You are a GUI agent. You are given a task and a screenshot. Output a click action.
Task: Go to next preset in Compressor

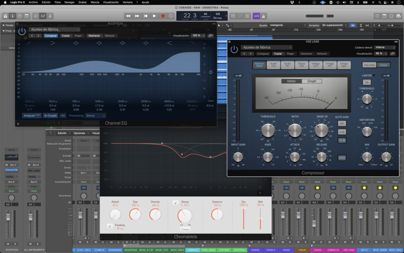250,54
